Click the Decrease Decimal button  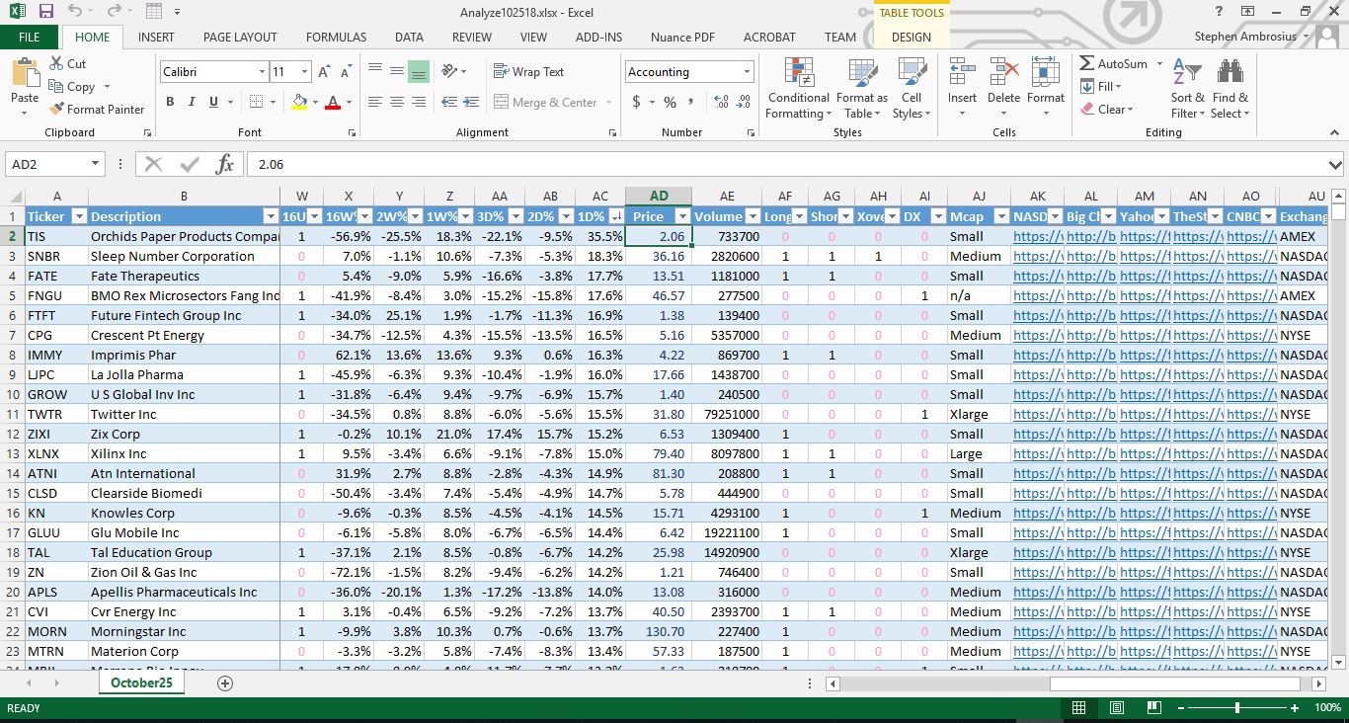743,102
